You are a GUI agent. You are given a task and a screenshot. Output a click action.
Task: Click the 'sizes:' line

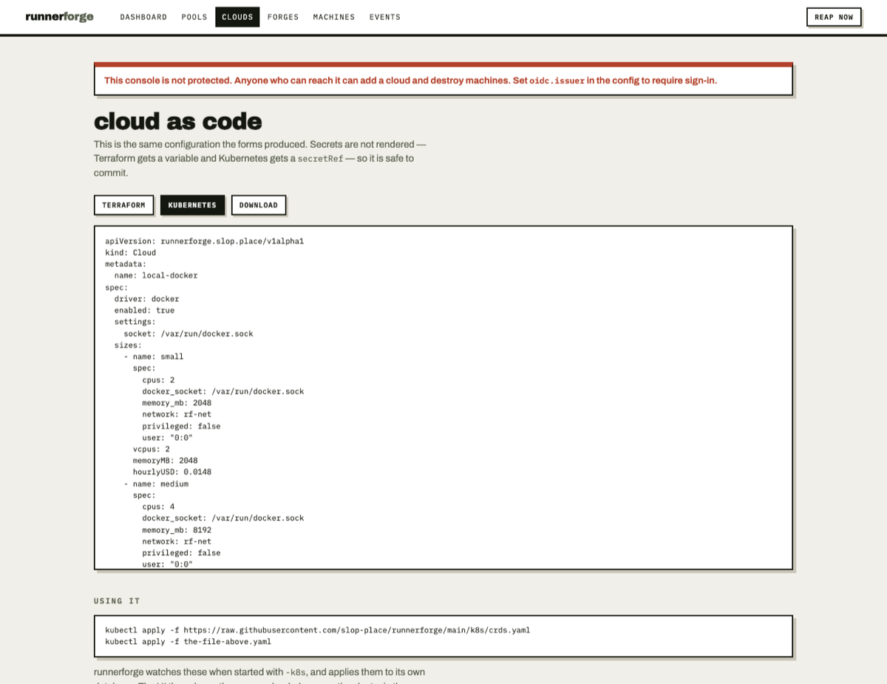pyautogui.click(x=128, y=345)
